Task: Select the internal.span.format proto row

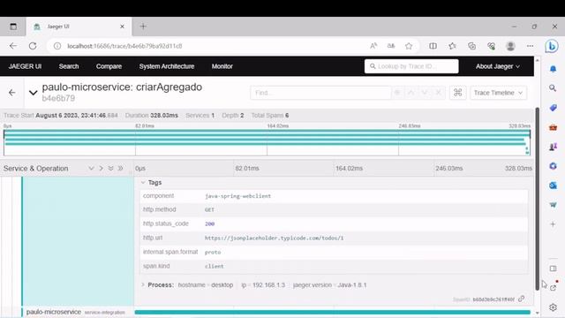Action: 334,252
